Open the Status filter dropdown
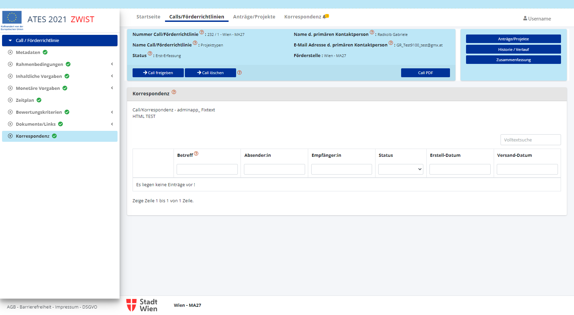The image size is (574, 315). (400, 169)
